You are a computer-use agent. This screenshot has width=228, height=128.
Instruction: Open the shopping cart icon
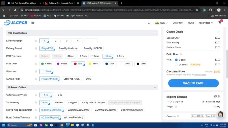point(219,23)
